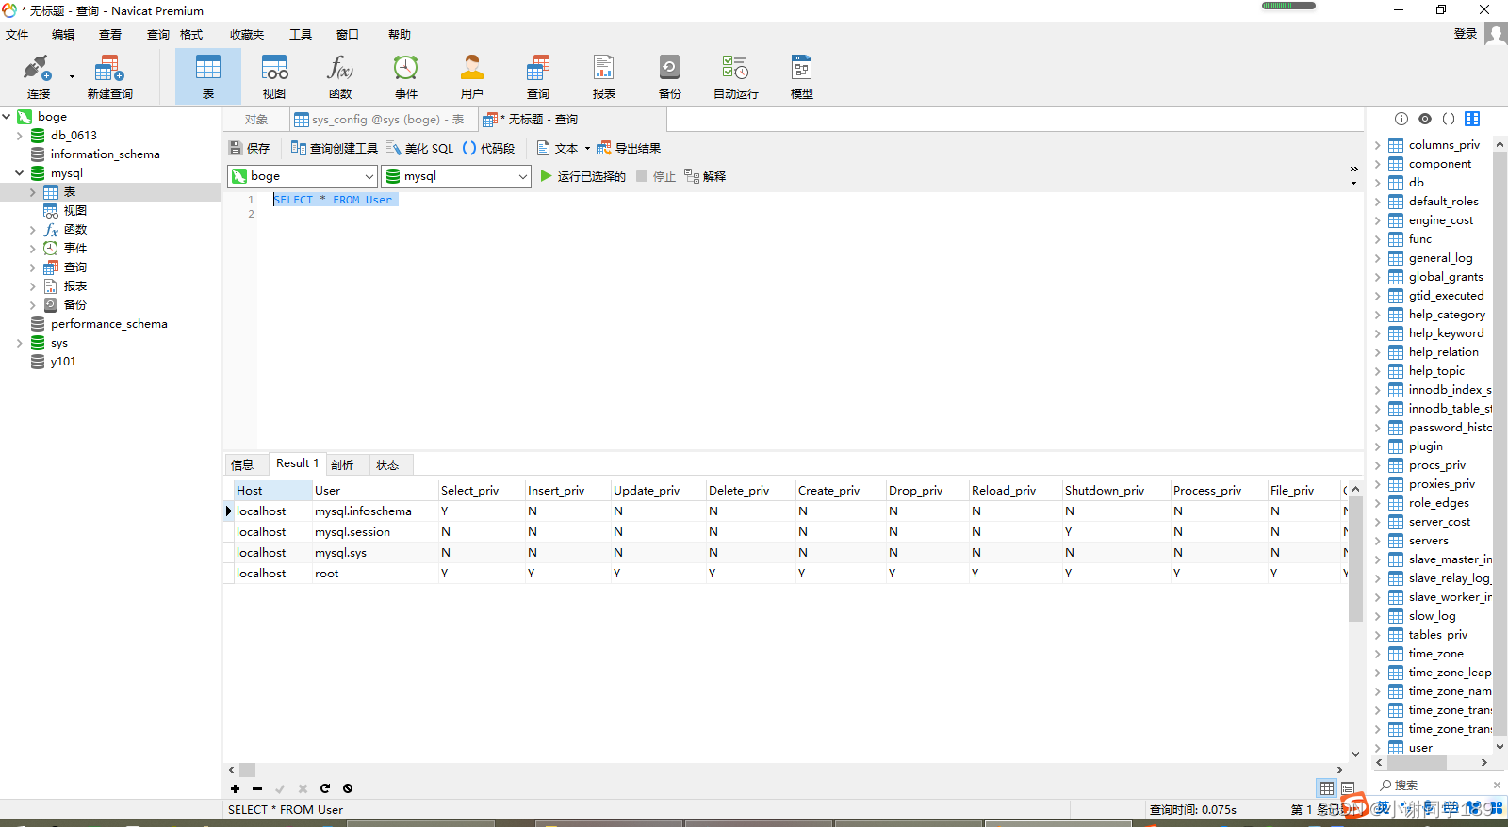Select the mysql.session user cell
1508x827 pixels.
(374, 532)
